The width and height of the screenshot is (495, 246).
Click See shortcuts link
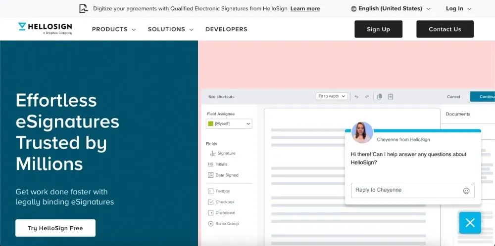click(x=221, y=97)
